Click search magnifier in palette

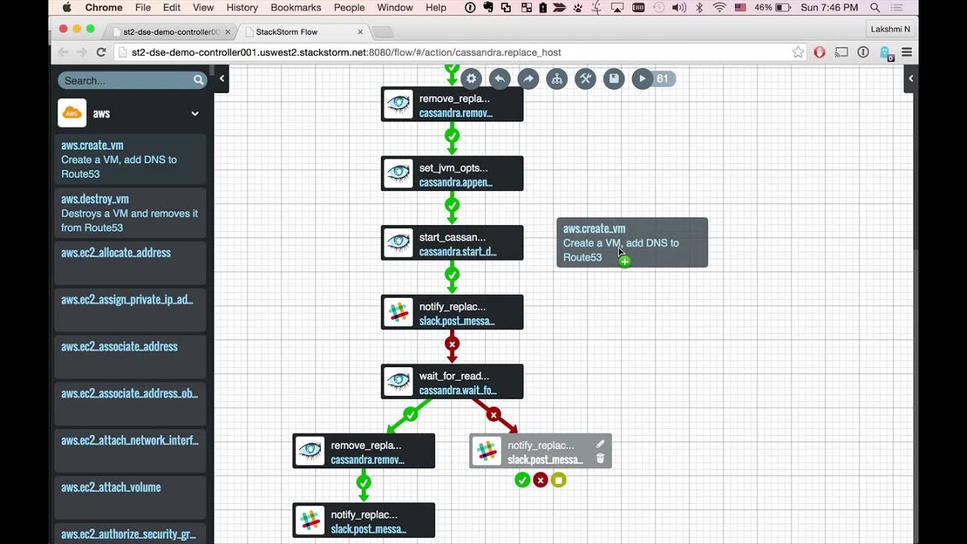[x=198, y=80]
